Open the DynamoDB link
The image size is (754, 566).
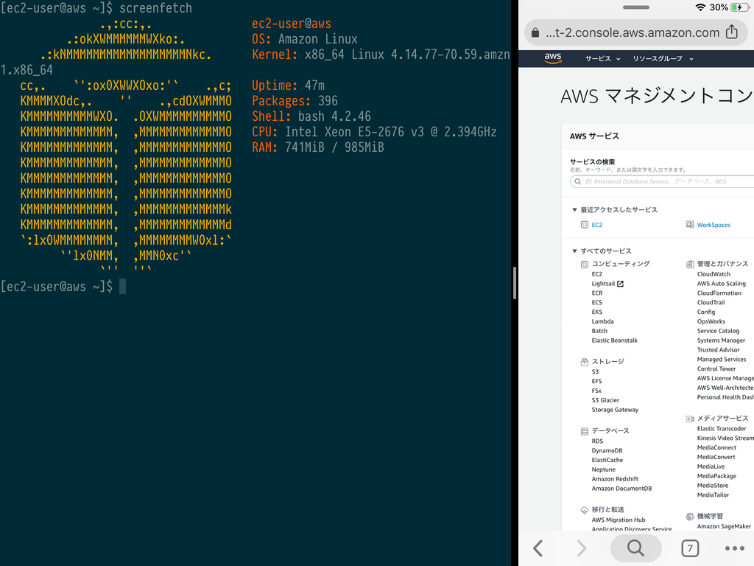click(607, 451)
